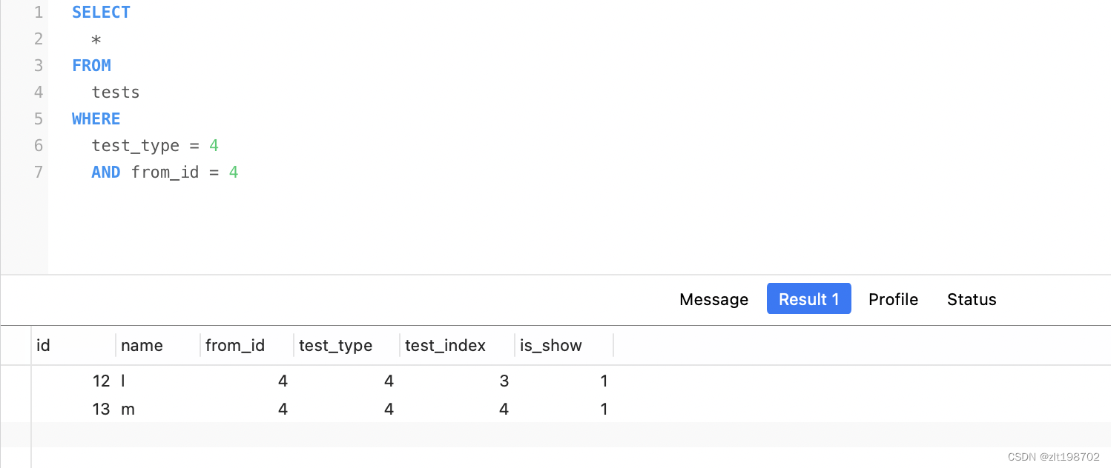Open the Profile tab

[x=893, y=299]
